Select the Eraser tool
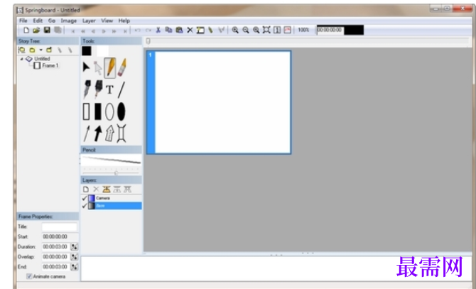 pos(122,67)
